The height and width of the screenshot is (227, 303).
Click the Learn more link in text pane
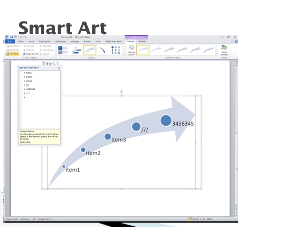[x=25, y=142]
